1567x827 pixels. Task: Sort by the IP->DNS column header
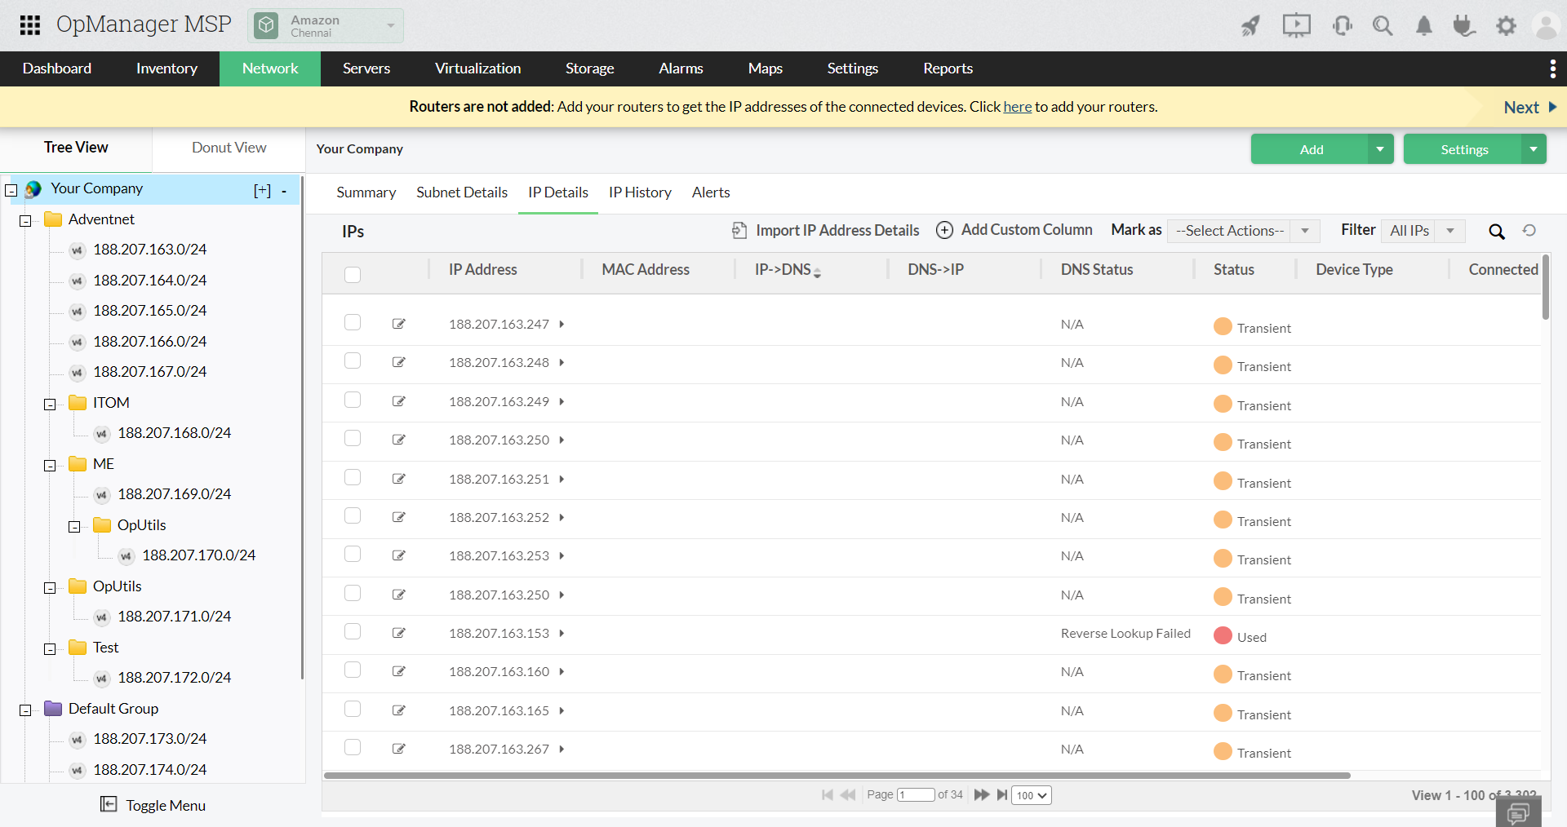click(788, 270)
